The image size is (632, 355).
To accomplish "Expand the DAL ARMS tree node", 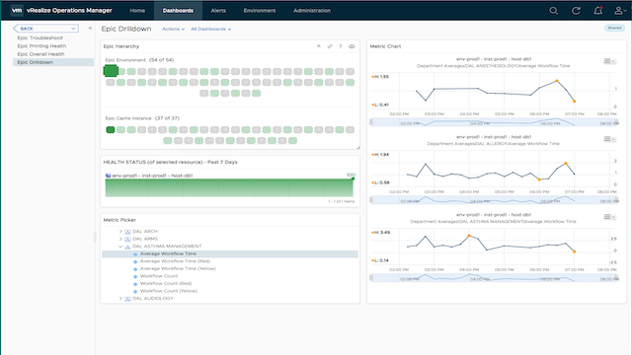I will (x=120, y=239).
